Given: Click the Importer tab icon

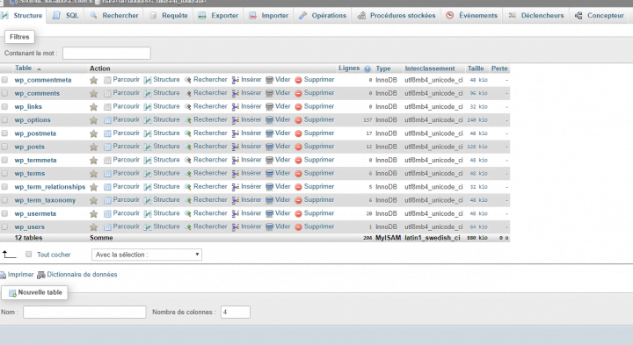Looking at the screenshot, I should click(252, 16).
